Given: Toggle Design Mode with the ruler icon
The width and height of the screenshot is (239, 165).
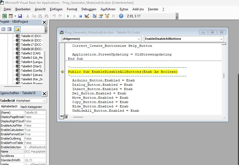Looking at the screenshot, I should (87, 16).
